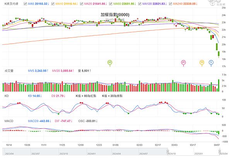The height and width of the screenshot is (158, 232).
Task: Click the 量 5,501 volume value
Action: [84, 71]
